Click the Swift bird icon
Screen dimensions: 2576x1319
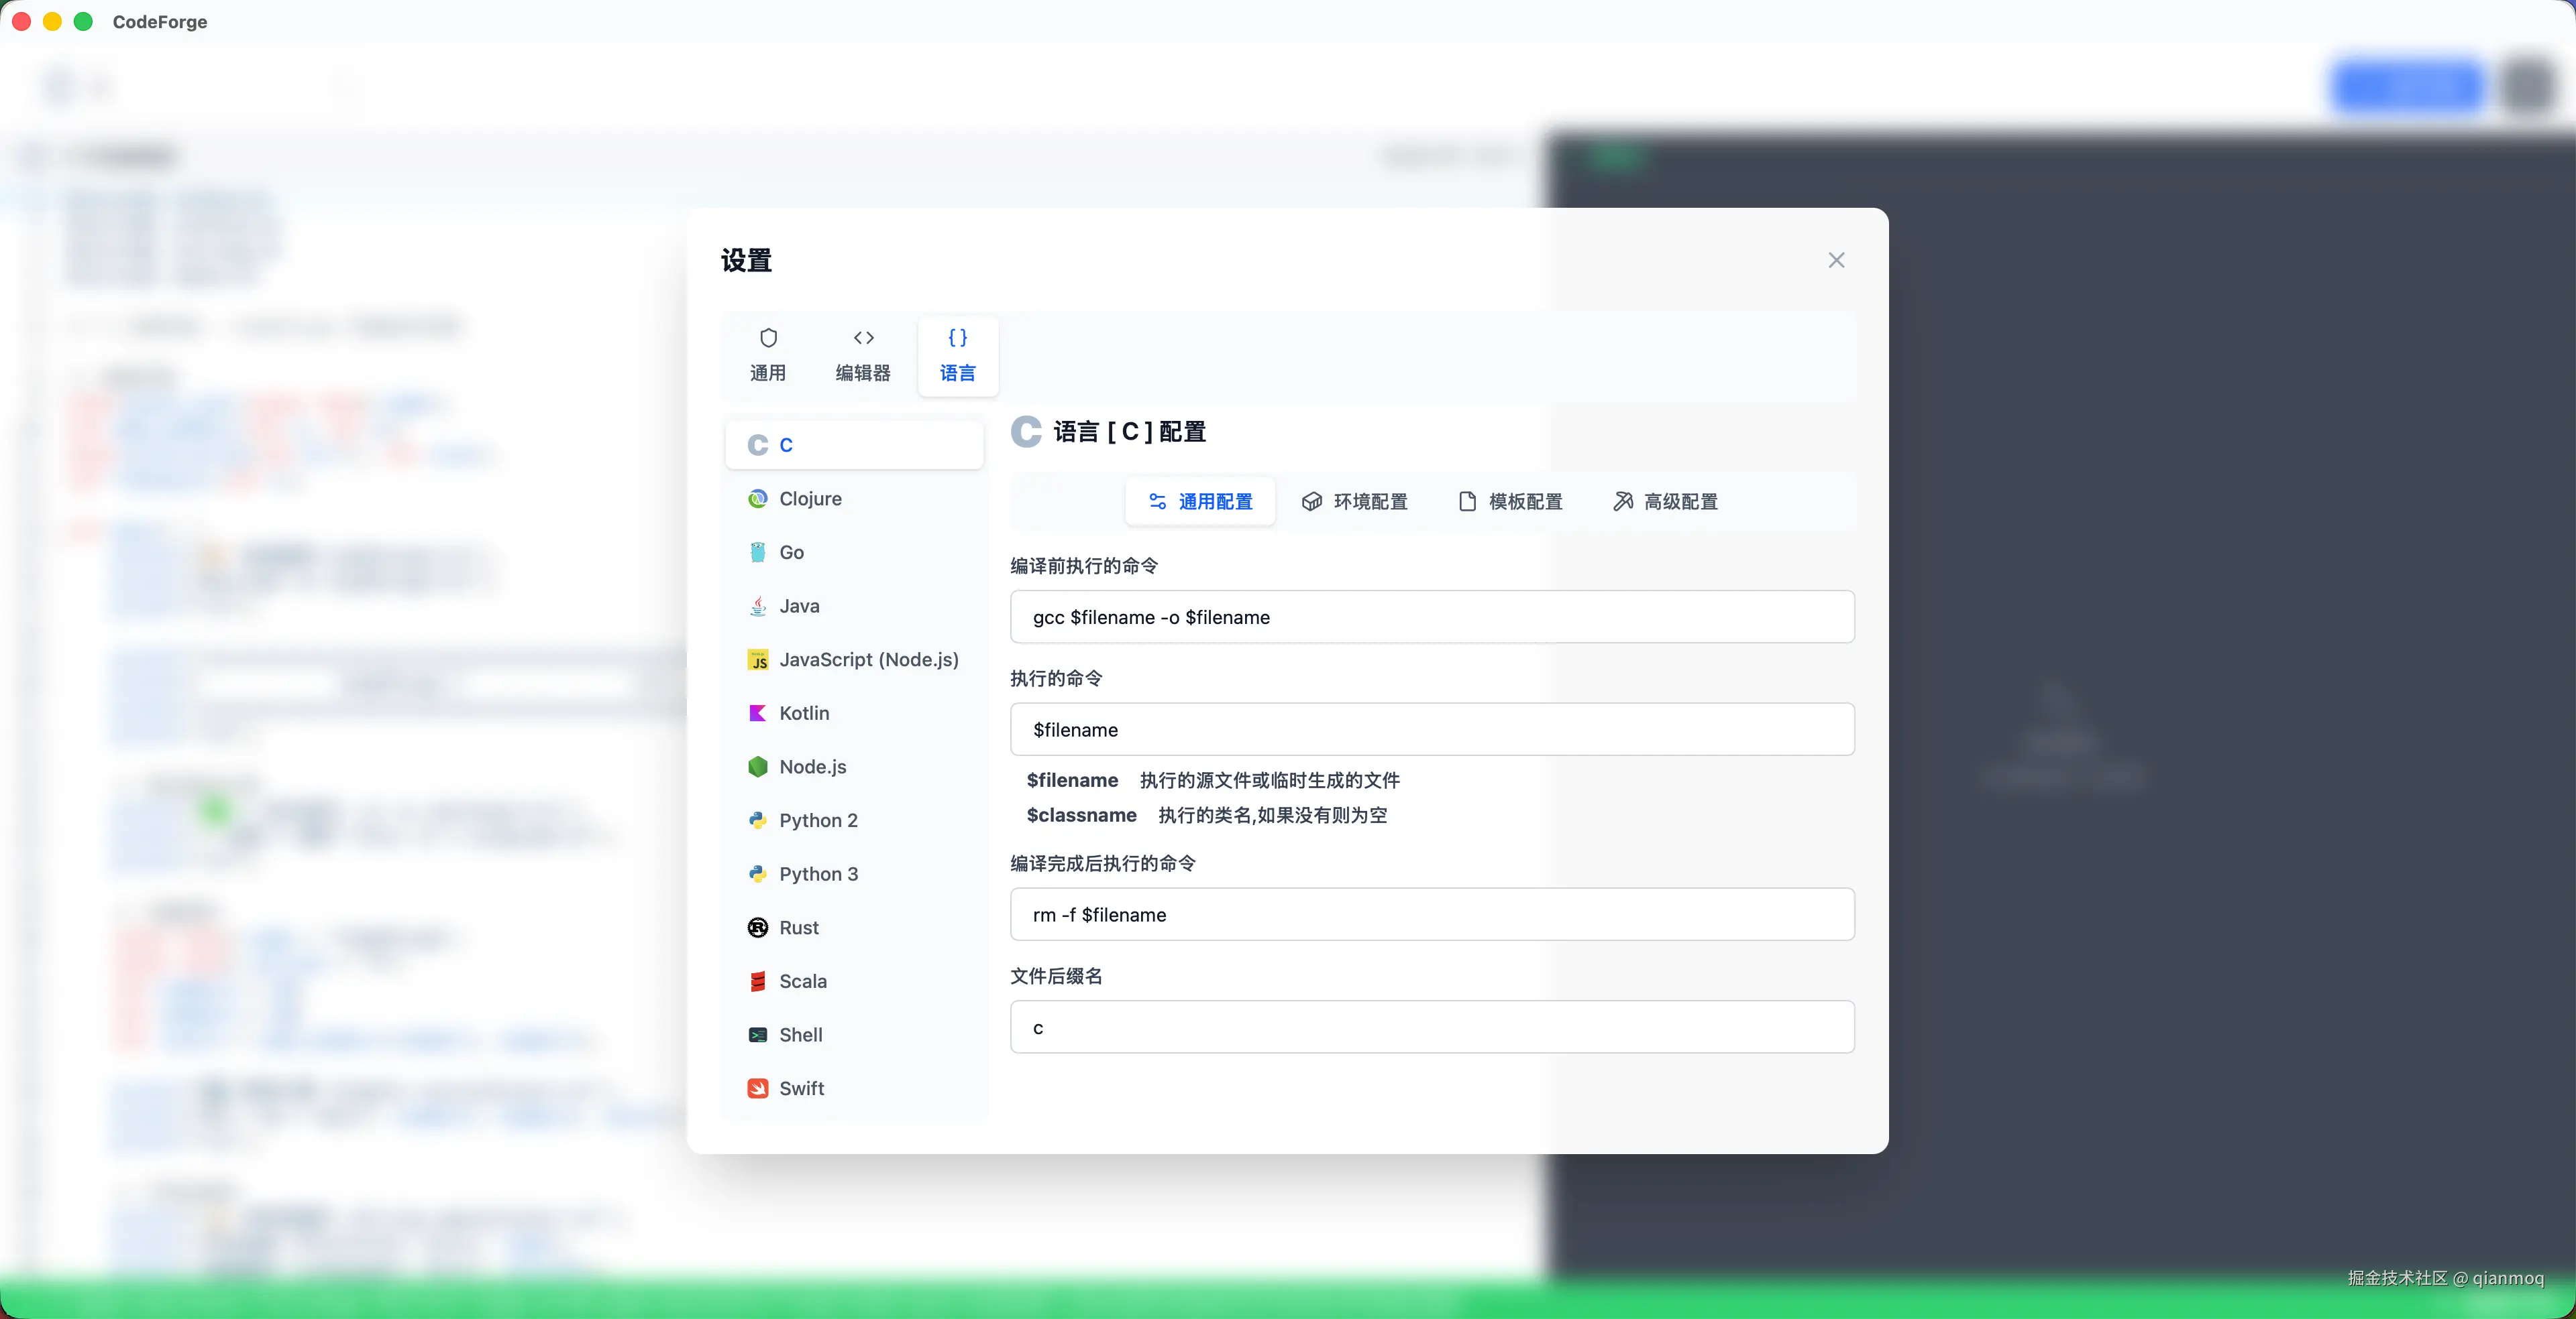[x=757, y=1088]
